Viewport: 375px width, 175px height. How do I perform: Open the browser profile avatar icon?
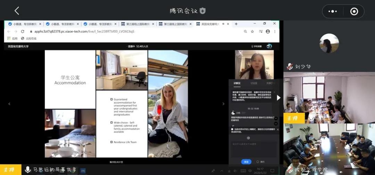tap(268, 32)
